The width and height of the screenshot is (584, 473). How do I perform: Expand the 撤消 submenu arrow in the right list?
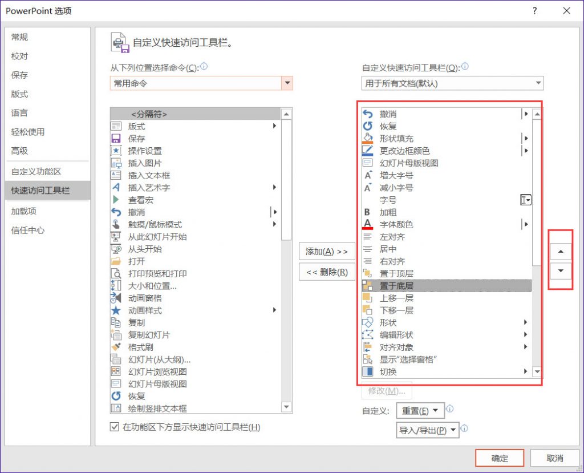click(x=526, y=114)
